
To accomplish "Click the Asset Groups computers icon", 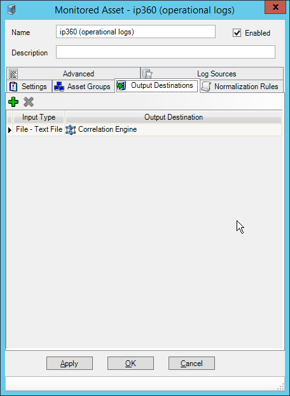I will pyautogui.click(x=59, y=87).
